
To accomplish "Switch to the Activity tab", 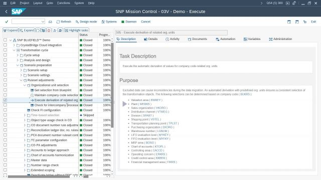I will tap(173, 39).
